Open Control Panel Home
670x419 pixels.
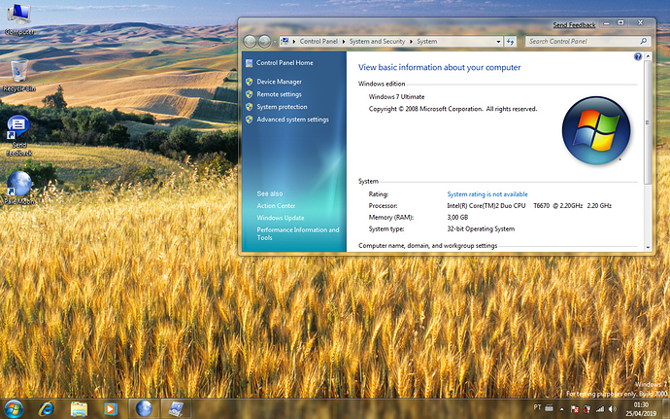point(285,63)
